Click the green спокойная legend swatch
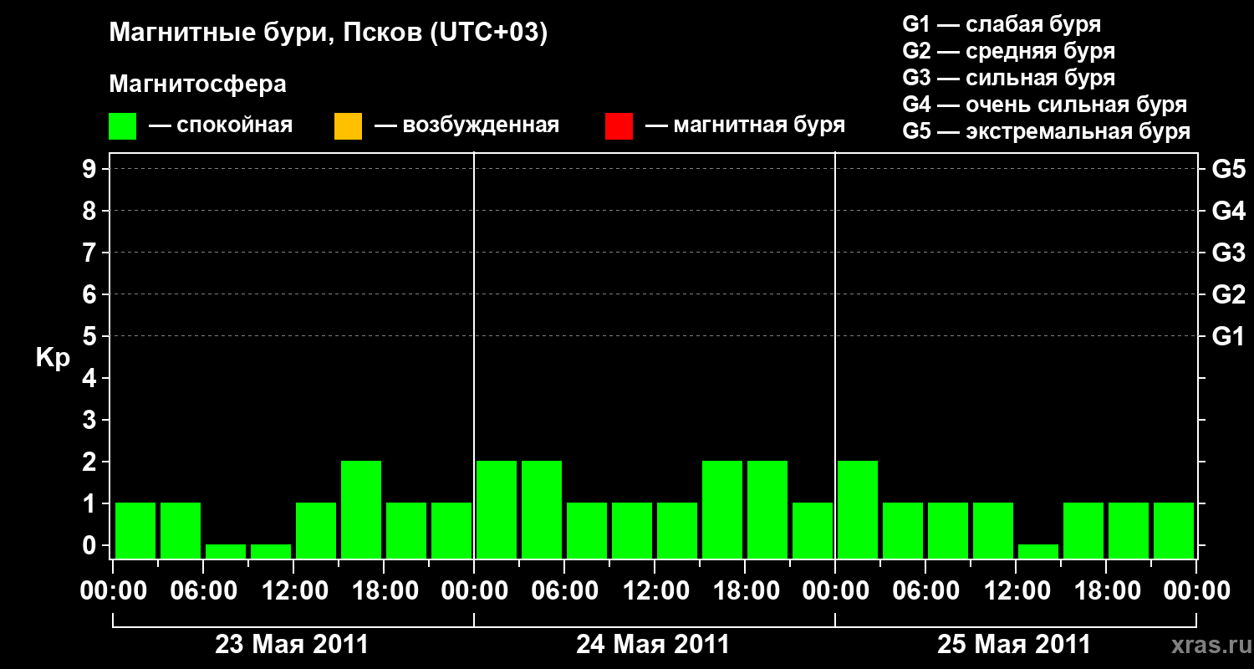 123,126
